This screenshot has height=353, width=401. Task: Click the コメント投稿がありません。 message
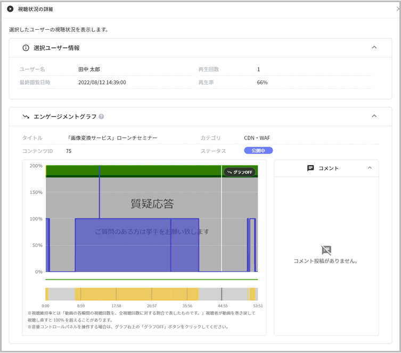coord(325,261)
